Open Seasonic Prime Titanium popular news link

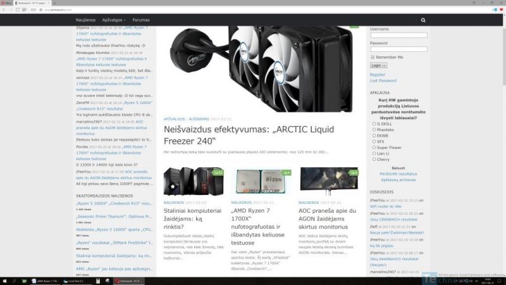coord(114,217)
